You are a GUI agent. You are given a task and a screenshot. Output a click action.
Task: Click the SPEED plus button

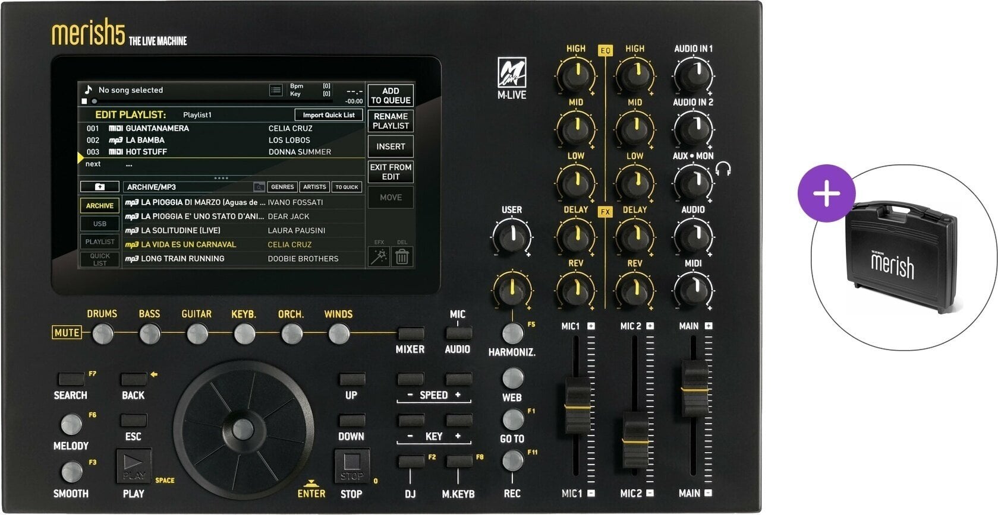[458, 378]
